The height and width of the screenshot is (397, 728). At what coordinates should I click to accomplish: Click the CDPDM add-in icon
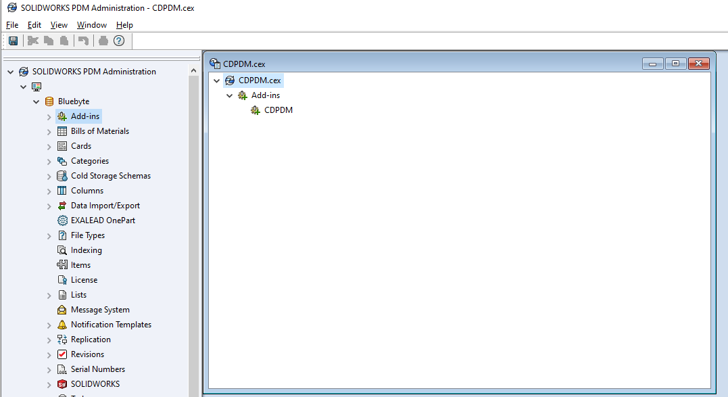pos(256,110)
